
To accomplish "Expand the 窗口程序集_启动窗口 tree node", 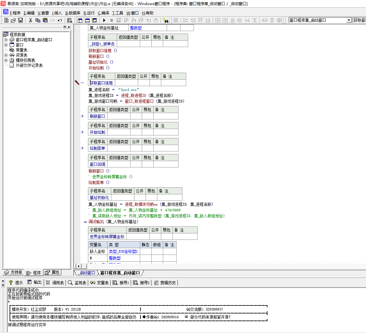I will point(6,40).
